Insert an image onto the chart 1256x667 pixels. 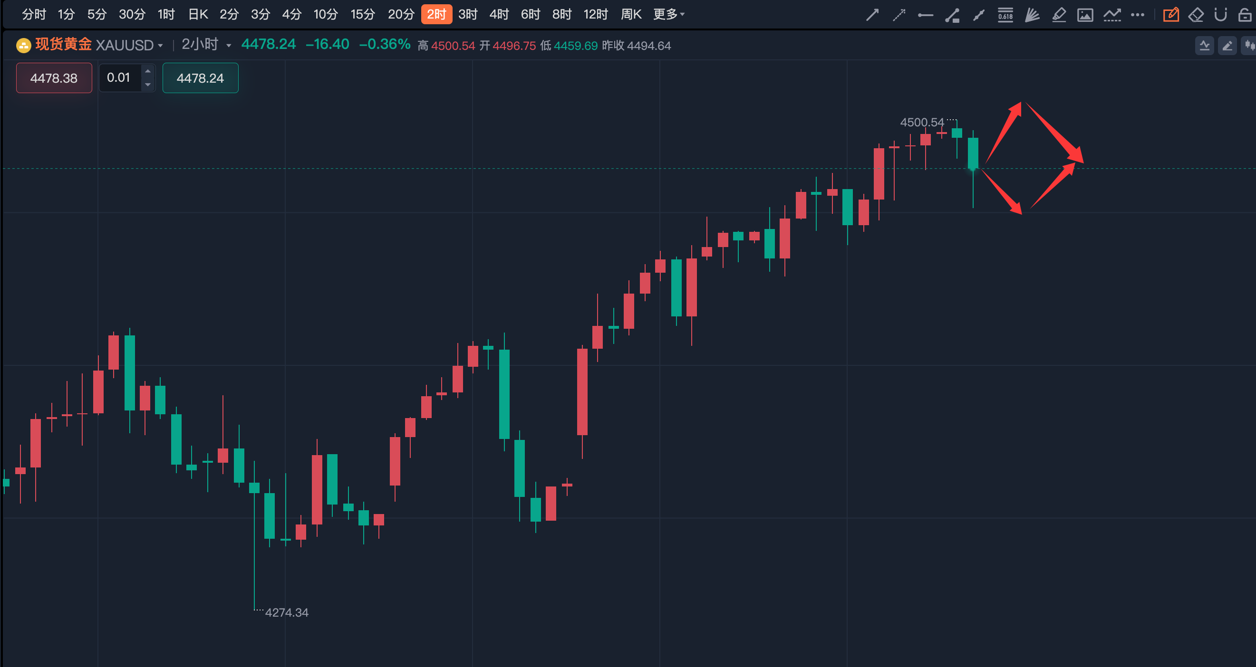tap(1085, 15)
